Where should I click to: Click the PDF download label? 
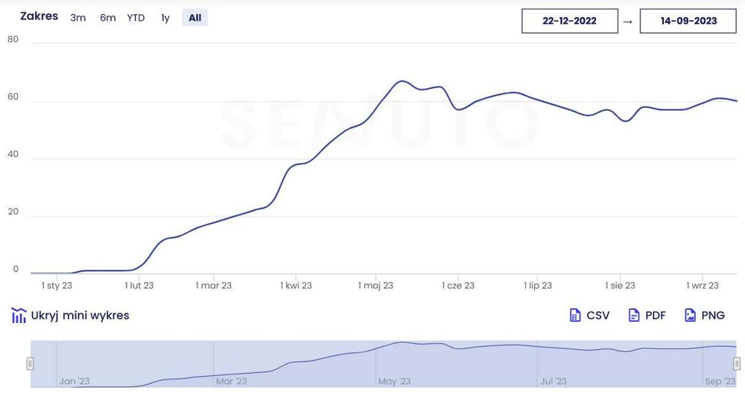(656, 316)
